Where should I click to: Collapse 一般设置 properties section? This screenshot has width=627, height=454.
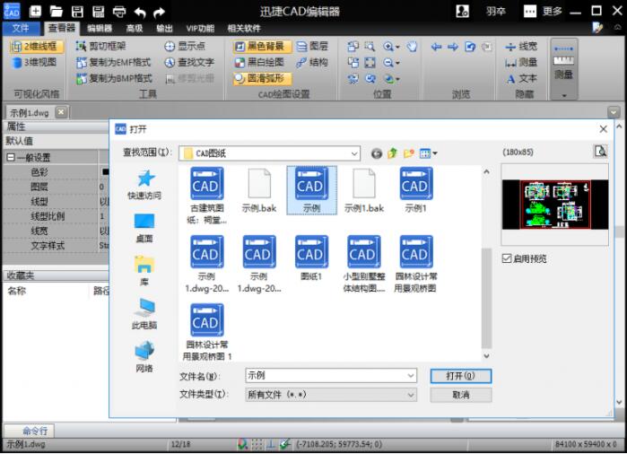pos(11,158)
